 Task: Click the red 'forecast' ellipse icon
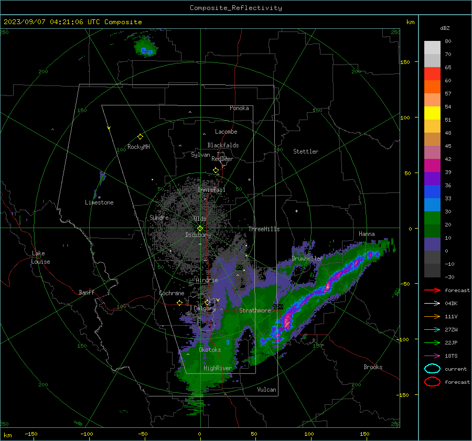pos(432,382)
